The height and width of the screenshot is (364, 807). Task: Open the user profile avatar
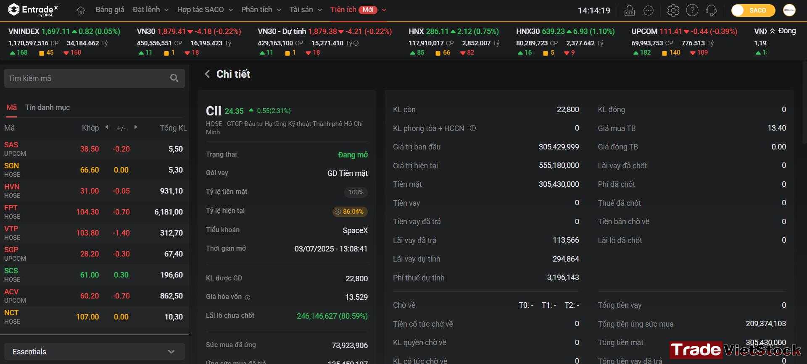pyautogui.click(x=789, y=10)
